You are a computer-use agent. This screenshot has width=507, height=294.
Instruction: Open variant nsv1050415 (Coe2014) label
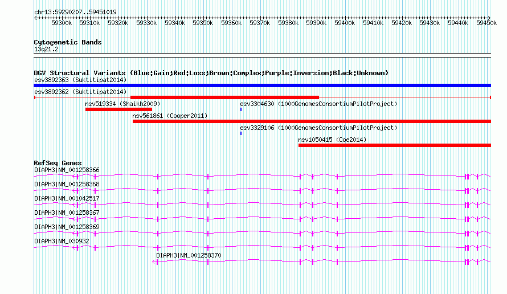click(332, 140)
